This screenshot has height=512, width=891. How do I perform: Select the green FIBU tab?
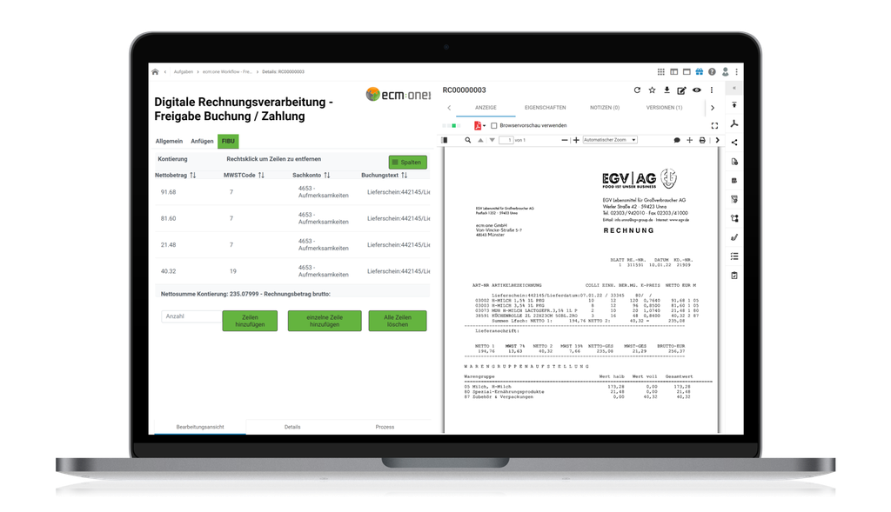tap(228, 142)
